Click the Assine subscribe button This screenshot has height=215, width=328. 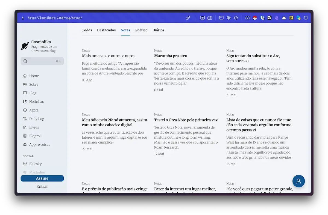42,178
